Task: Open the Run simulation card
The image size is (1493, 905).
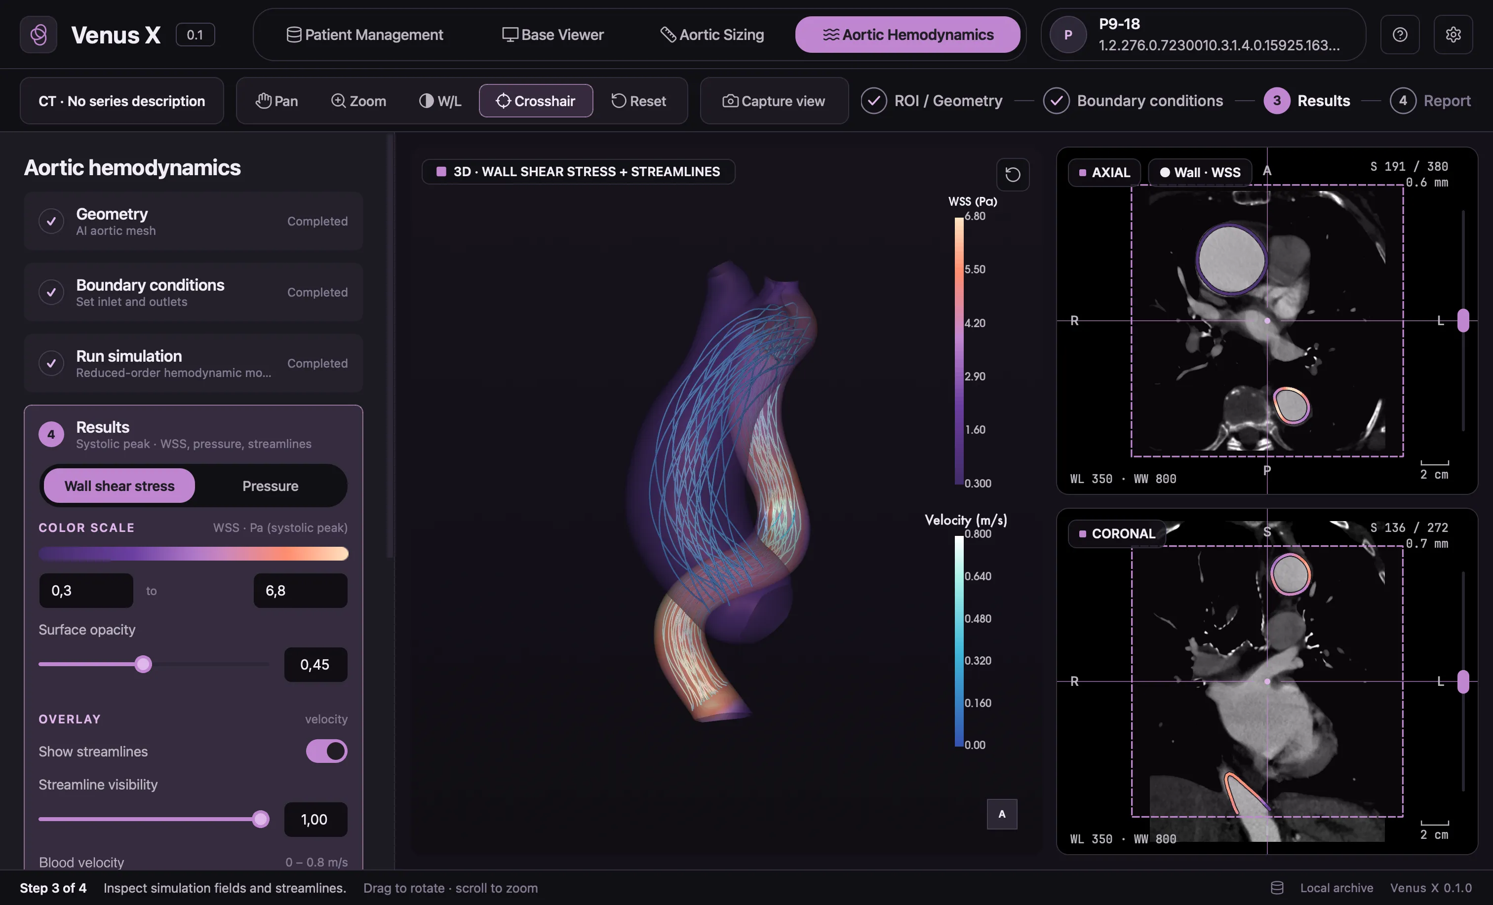Action: point(194,363)
